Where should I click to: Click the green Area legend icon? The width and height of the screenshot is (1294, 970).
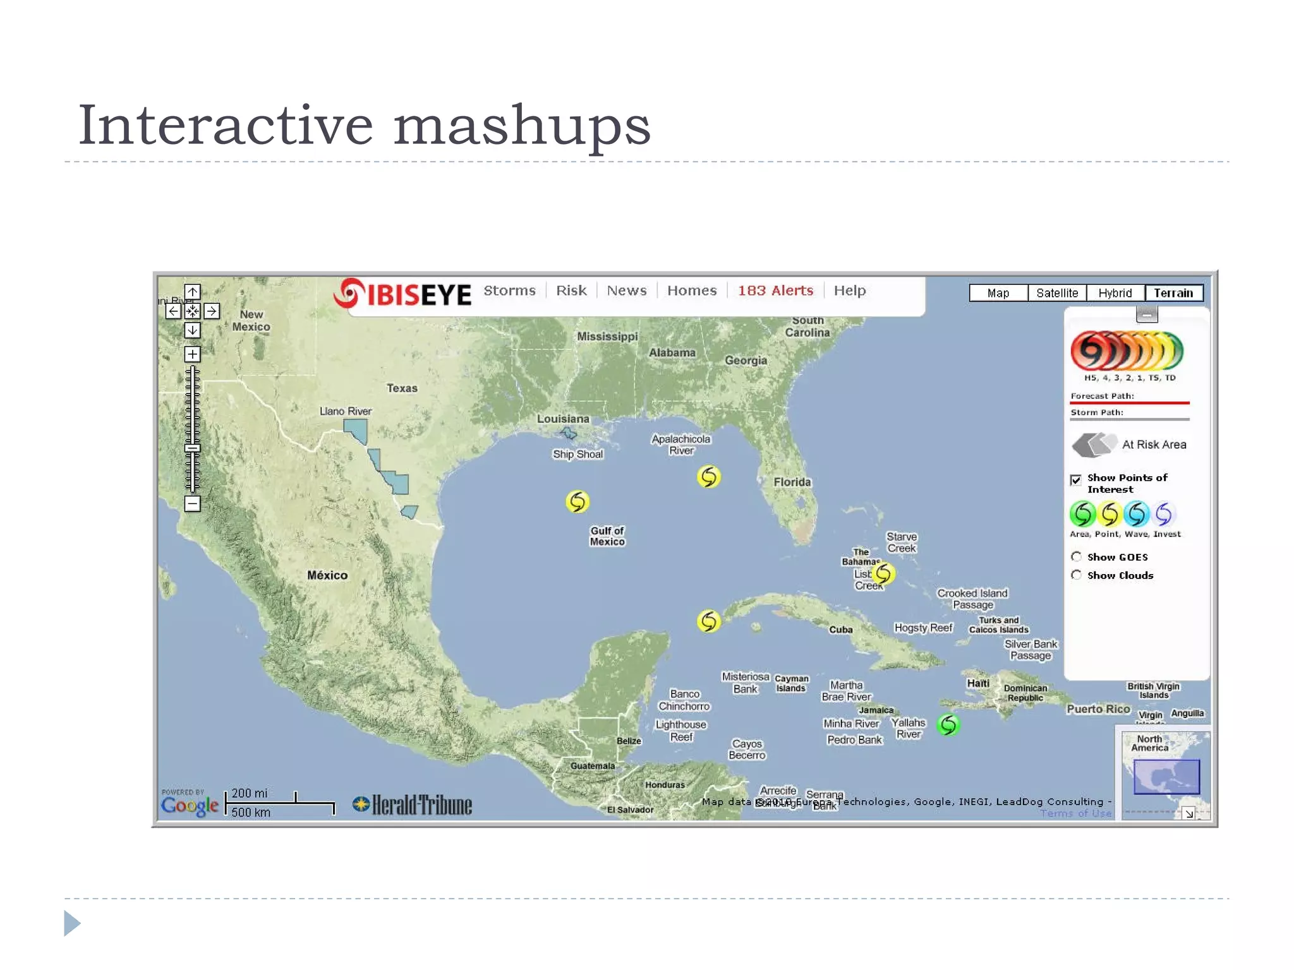(x=1082, y=514)
